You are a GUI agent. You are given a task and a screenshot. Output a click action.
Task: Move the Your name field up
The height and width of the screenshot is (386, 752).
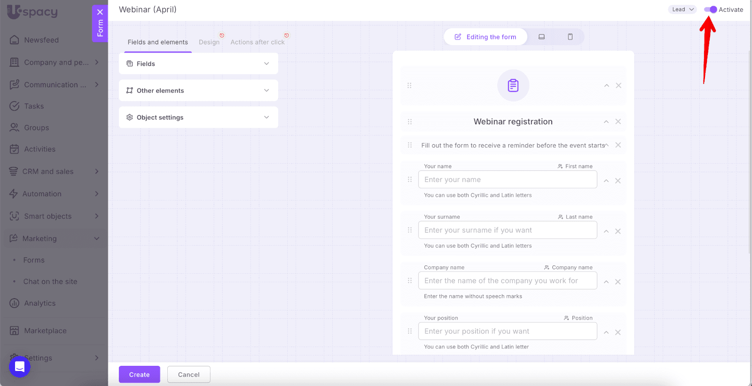pyautogui.click(x=606, y=181)
